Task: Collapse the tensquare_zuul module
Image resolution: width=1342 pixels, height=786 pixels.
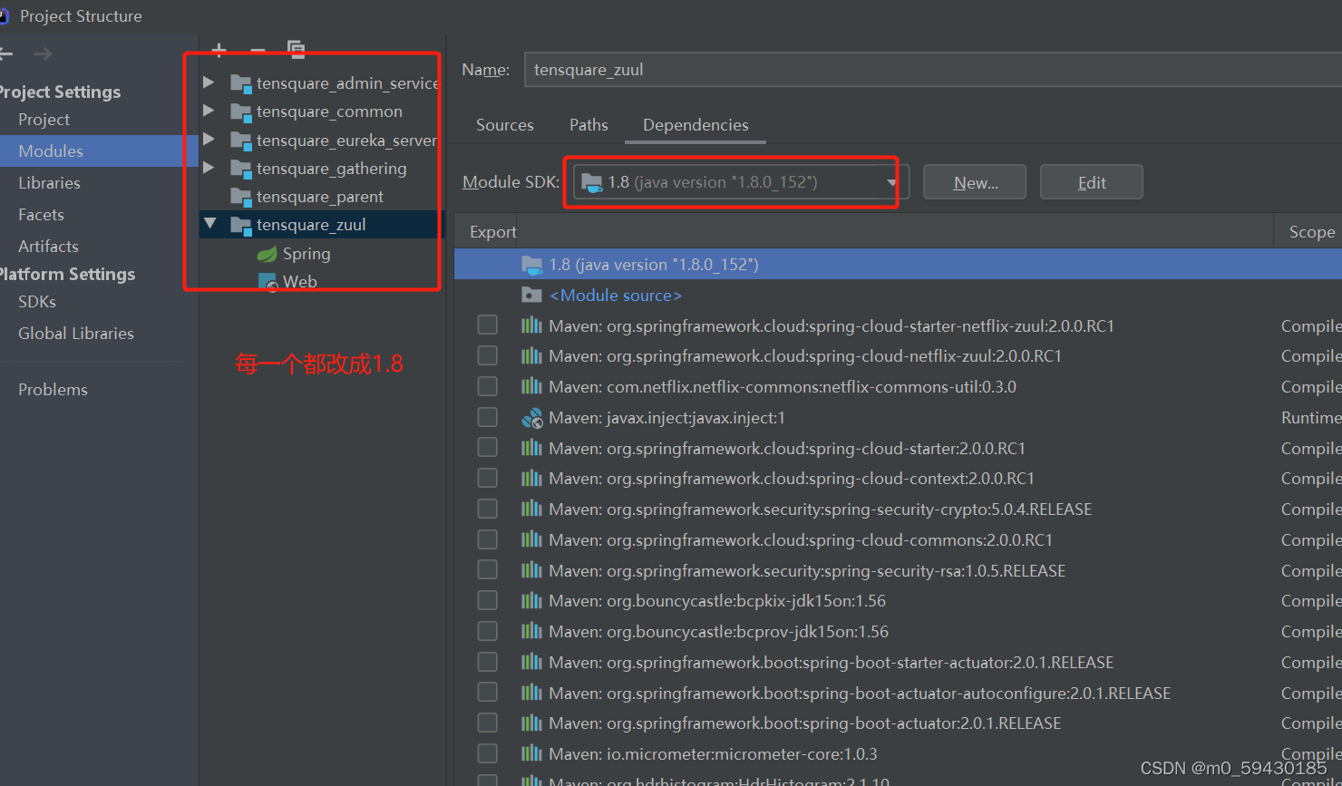Action: coord(209,224)
